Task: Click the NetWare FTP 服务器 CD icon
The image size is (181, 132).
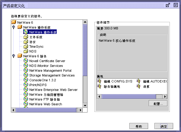Action: tap(26, 99)
